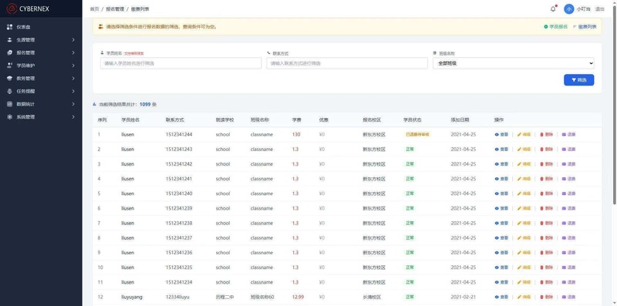Click the 报名校区 column header
617x306 pixels.
click(372, 120)
